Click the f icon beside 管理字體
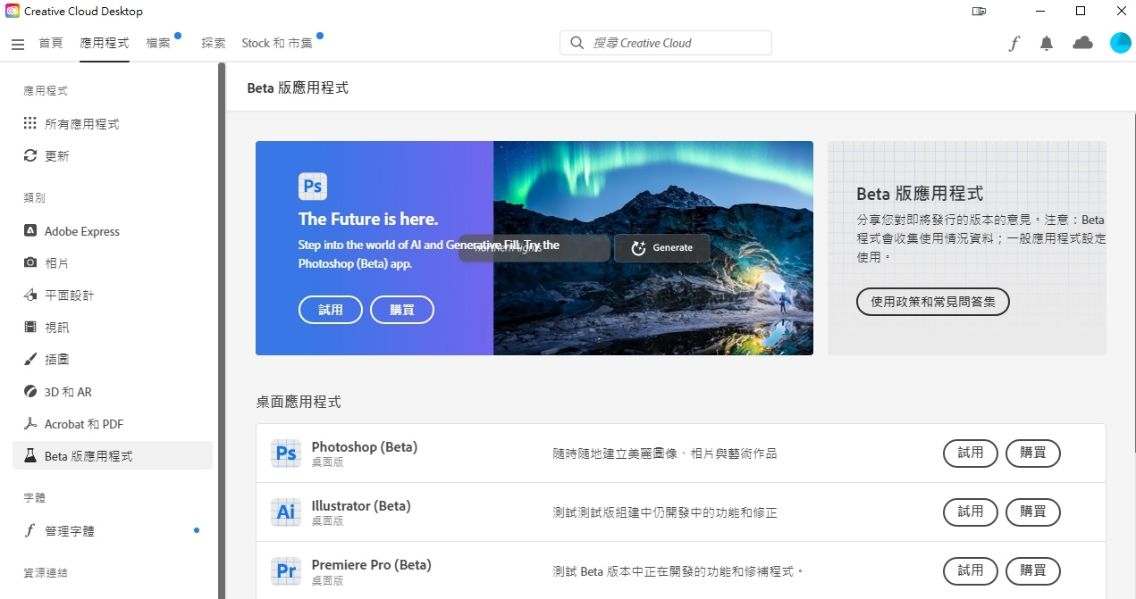The image size is (1136, 599). point(30,530)
